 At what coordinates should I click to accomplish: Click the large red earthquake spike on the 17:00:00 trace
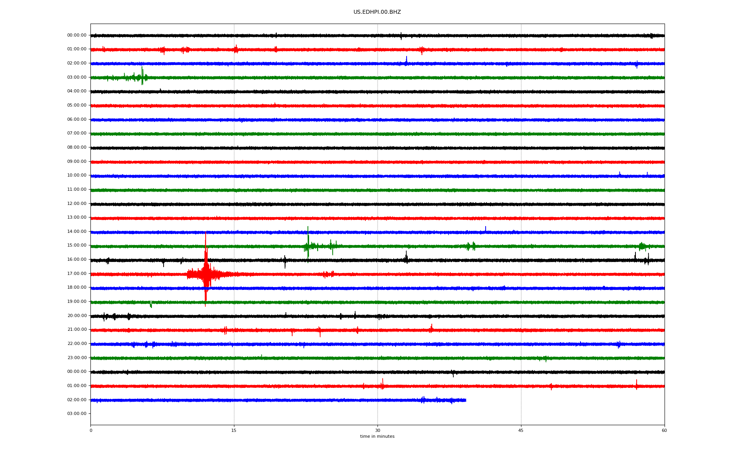(x=205, y=271)
